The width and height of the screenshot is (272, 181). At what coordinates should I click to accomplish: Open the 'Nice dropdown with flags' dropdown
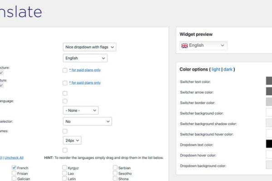(89, 47)
